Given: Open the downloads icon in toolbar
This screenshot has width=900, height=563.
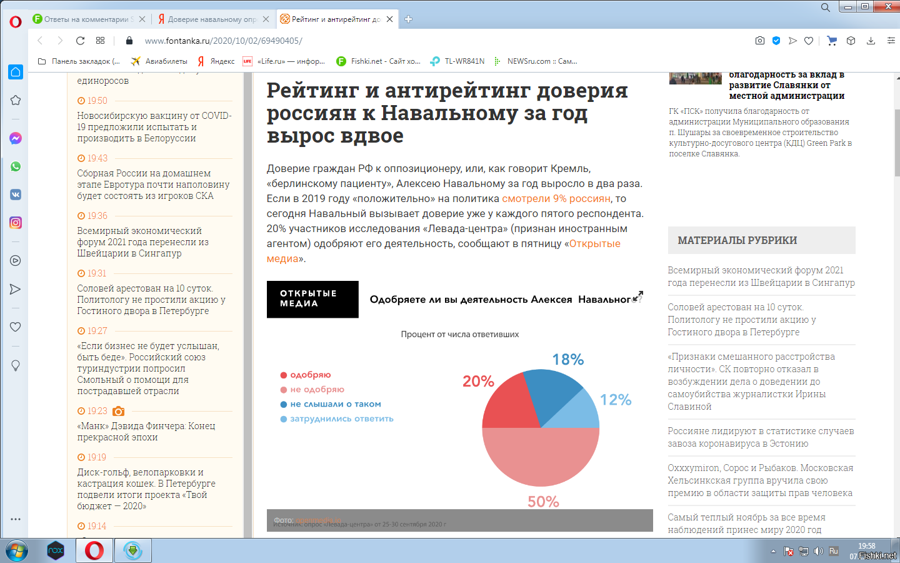Looking at the screenshot, I should 871,41.
